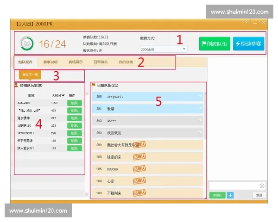278x222 pixels.
Task: Open the emoji smiley picker
Action: click(262, 186)
